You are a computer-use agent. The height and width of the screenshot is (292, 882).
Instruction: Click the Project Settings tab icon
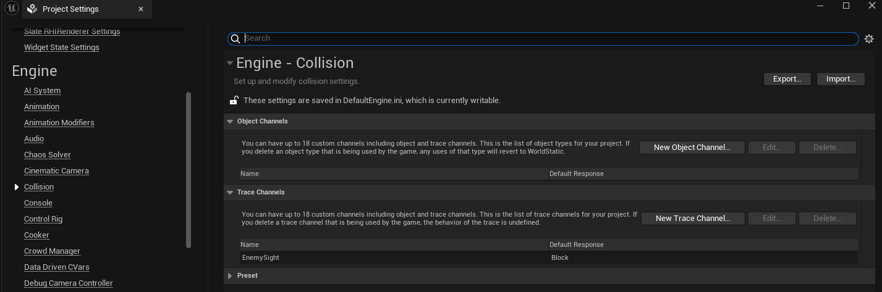click(x=33, y=9)
